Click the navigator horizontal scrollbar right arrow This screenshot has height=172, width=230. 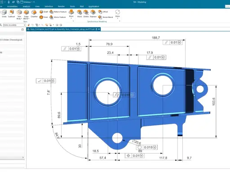click(x=23, y=157)
